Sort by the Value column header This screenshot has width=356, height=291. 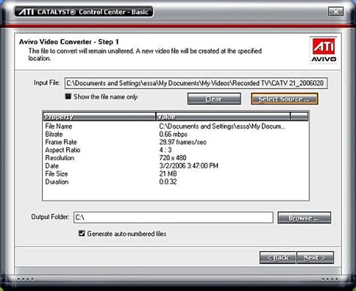coord(223,117)
